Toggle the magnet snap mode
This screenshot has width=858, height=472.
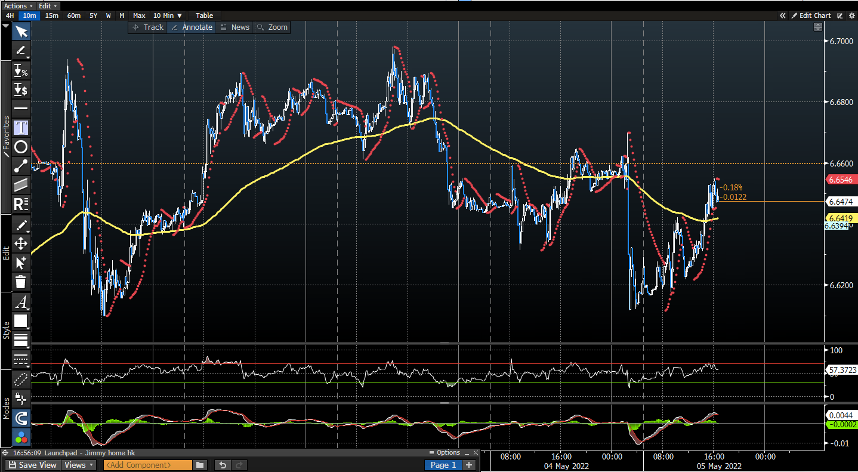[x=21, y=418]
